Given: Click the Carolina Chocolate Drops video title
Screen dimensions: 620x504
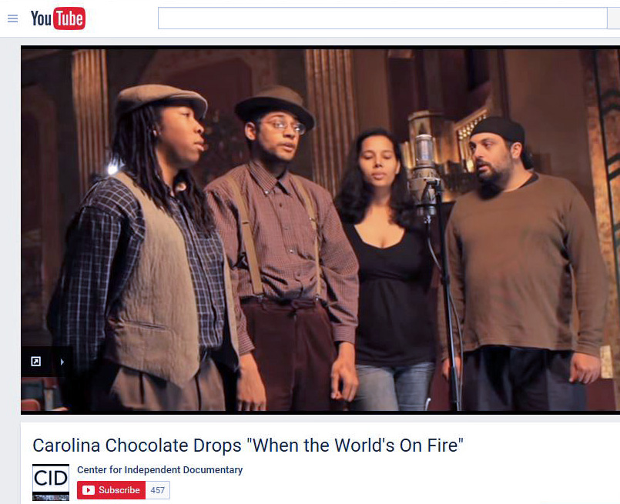Looking at the screenshot, I should pos(248,446).
